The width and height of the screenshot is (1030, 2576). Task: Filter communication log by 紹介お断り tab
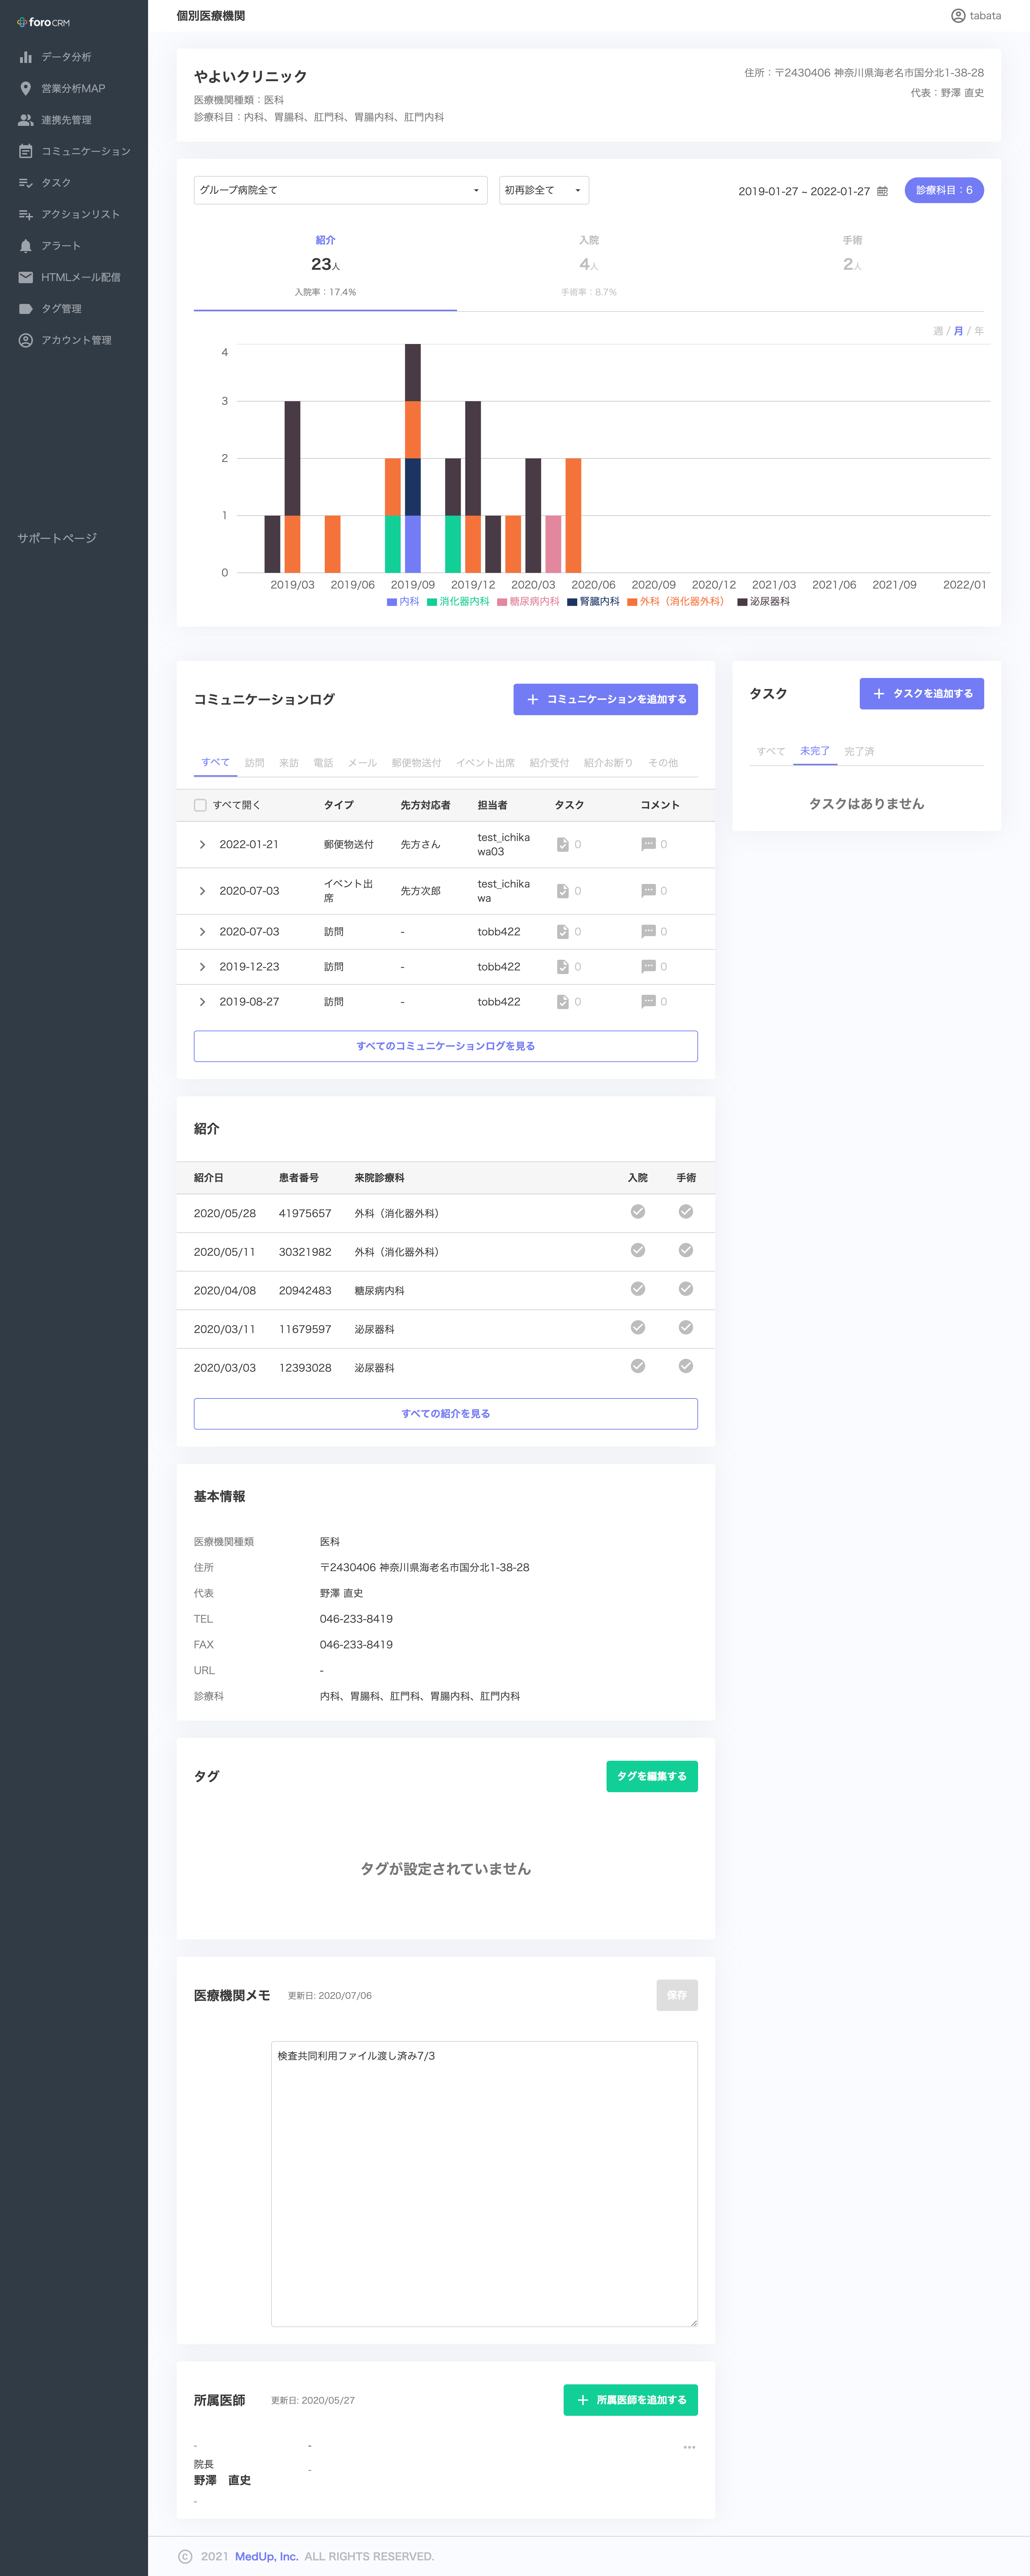608,763
